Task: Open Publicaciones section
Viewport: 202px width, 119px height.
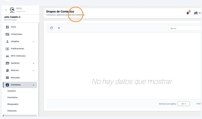Action: click(x=17, y=48)
